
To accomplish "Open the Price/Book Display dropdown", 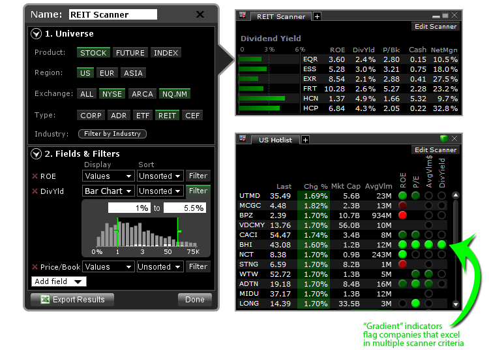I will click(108, 266).
